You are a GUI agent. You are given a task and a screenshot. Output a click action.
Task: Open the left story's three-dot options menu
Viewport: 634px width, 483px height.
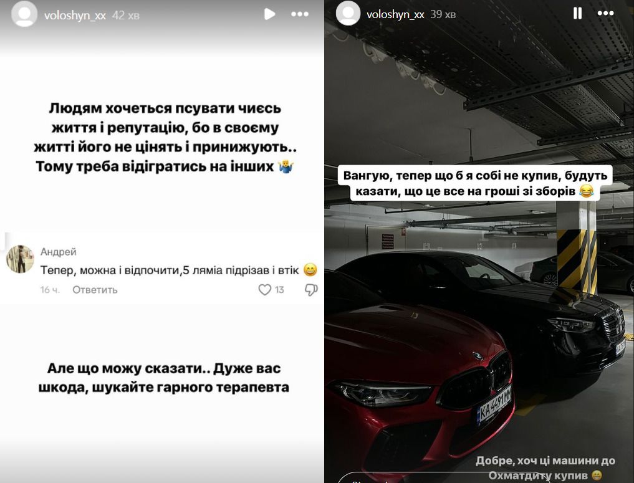click(300, 14)
